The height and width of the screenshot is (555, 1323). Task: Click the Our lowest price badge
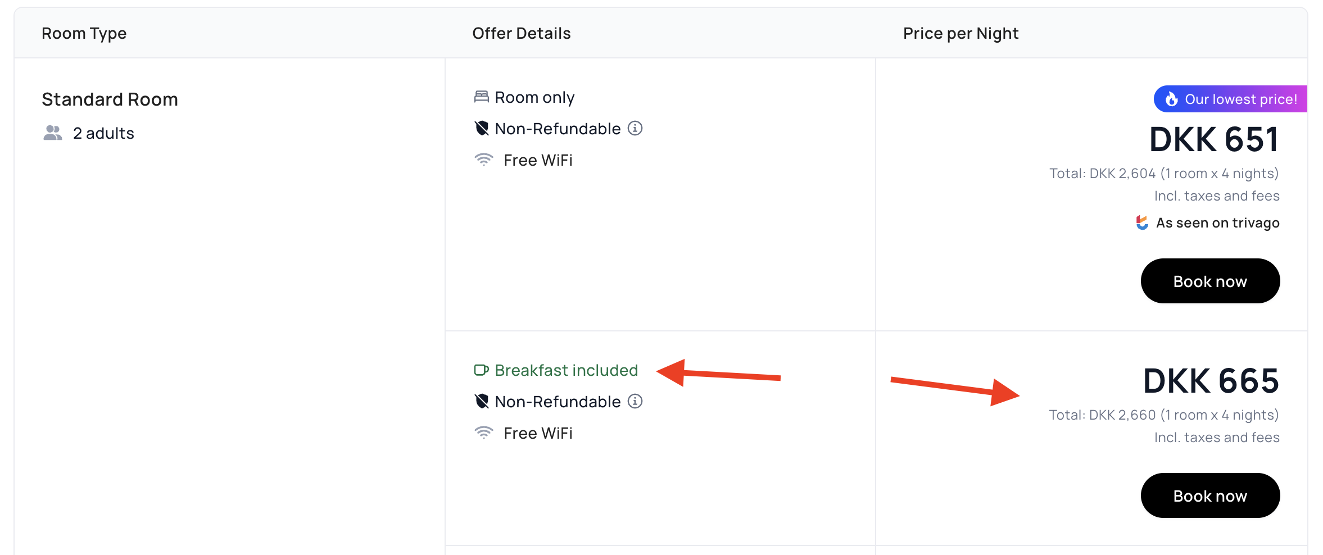[1231, 99]
